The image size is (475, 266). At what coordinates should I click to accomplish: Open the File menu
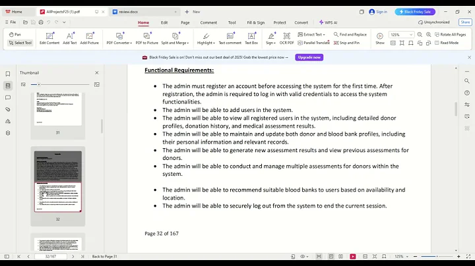[x=11, y=22]
